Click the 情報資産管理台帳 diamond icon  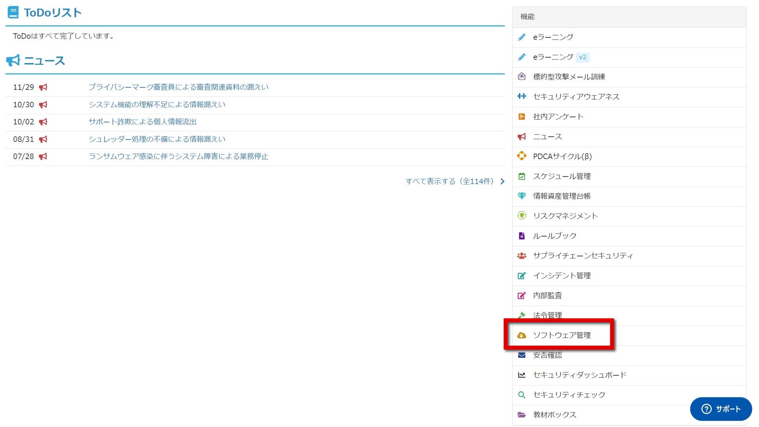click(522, 196)
